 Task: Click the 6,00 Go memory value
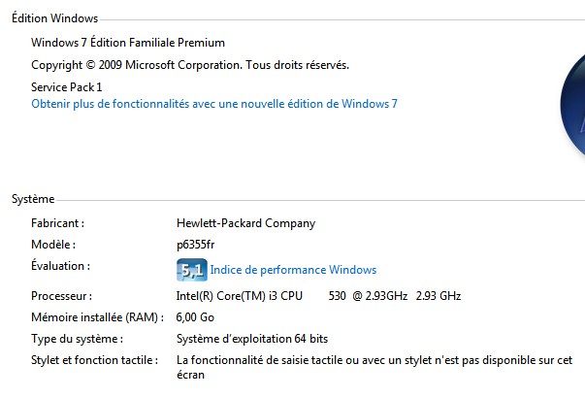195,317
